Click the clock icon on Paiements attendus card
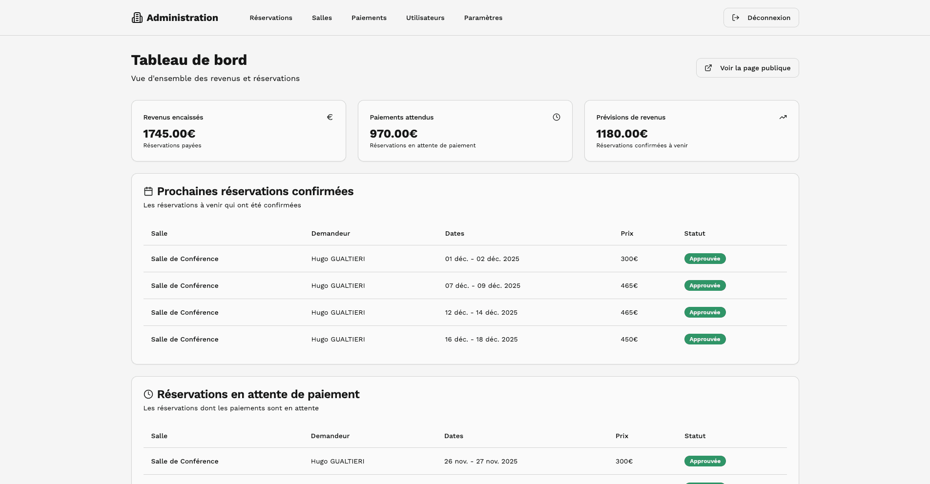This screenshot has width=930, height=484. coord(557,117)
